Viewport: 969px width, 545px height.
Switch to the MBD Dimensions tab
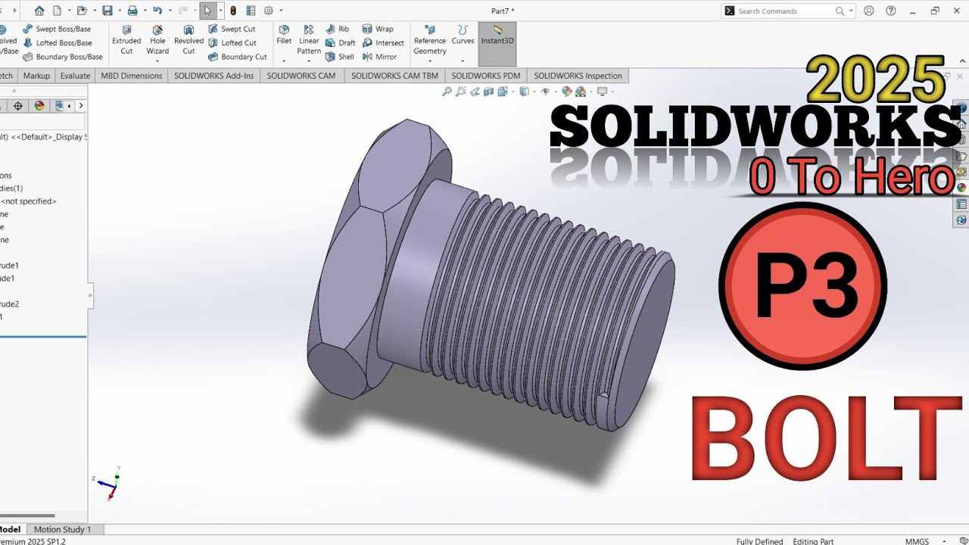132,76
